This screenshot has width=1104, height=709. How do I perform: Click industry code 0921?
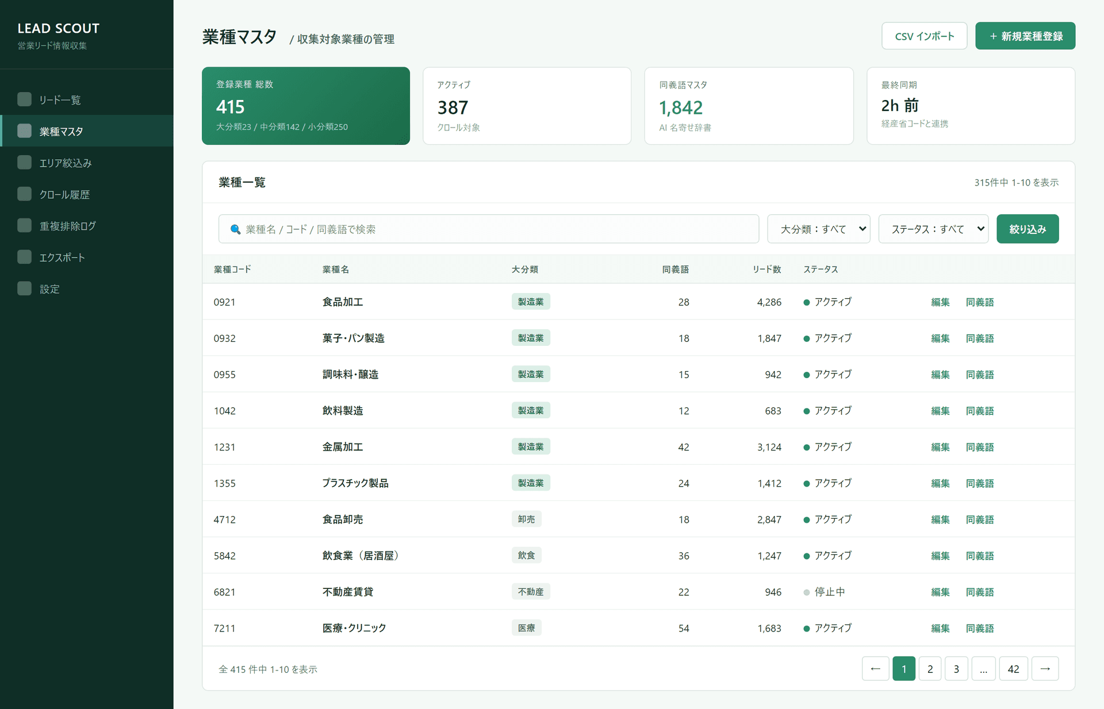[224, 302]
